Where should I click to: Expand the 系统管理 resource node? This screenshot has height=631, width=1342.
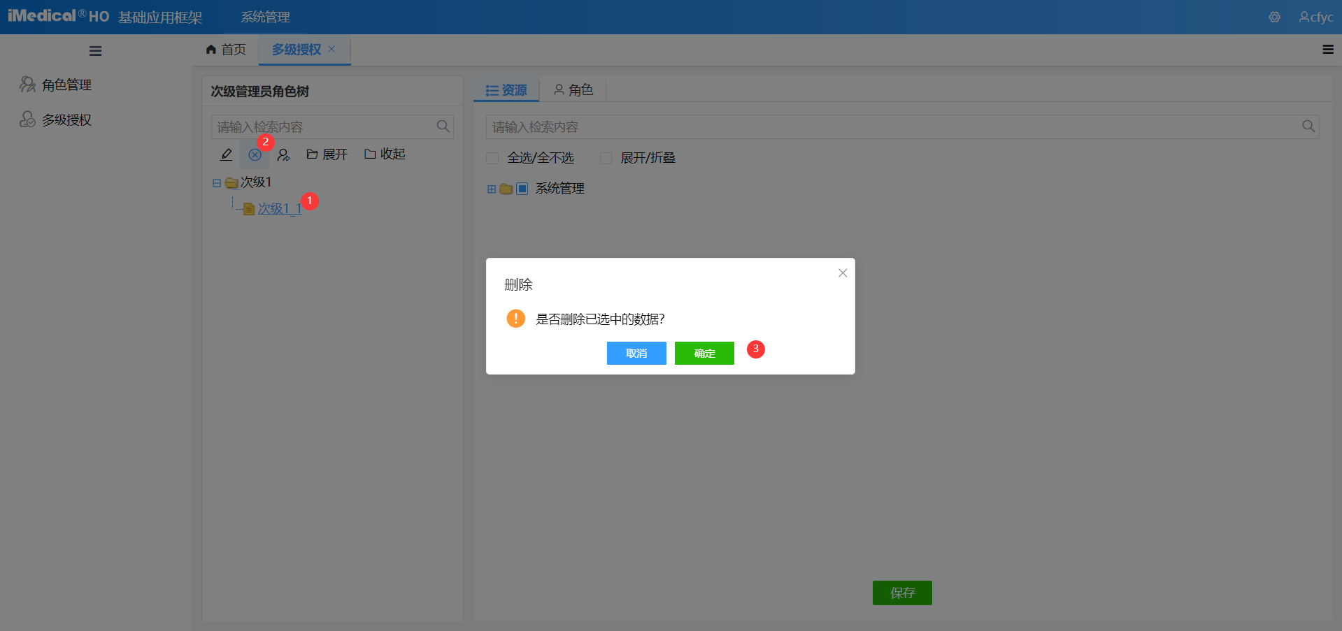(490, 189)
